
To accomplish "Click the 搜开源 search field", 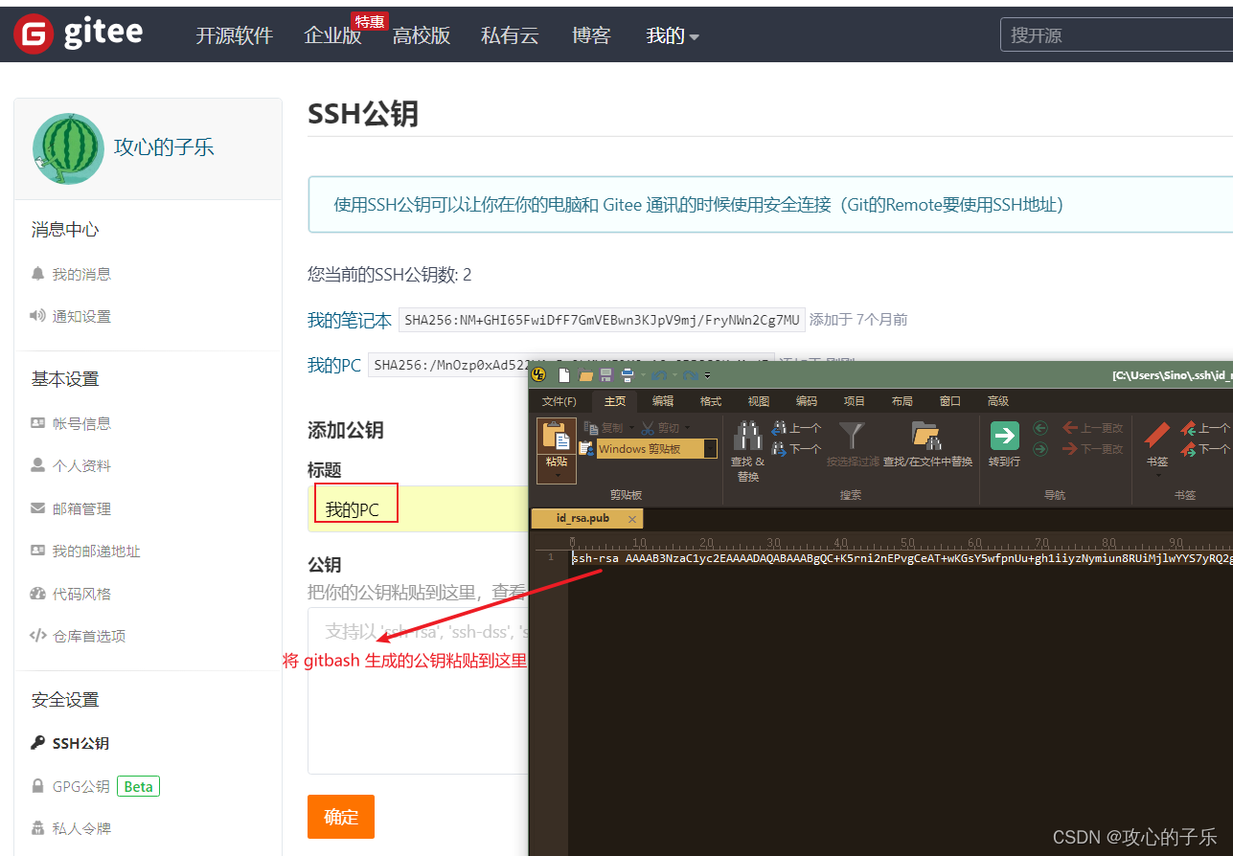I will pyautogui.click(x=1116, y=35).
